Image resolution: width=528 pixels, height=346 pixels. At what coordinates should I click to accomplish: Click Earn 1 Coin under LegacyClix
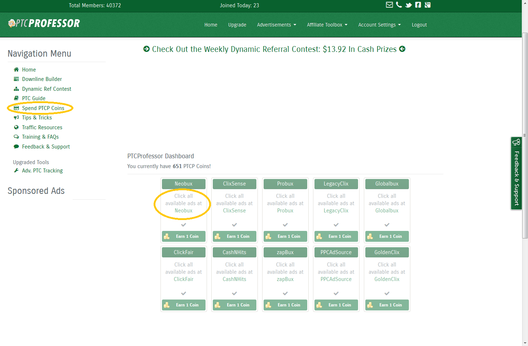pos(336,236)
